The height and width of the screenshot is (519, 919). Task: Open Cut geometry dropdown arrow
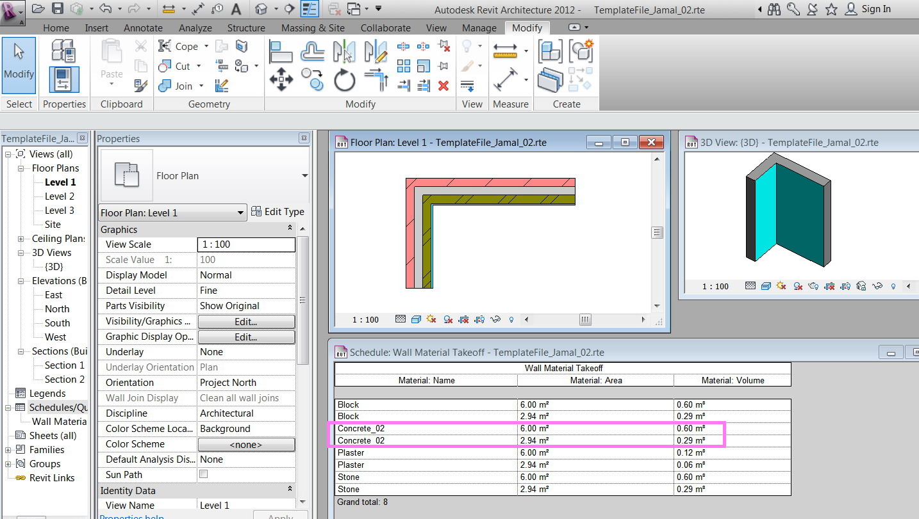pos(199,66)
